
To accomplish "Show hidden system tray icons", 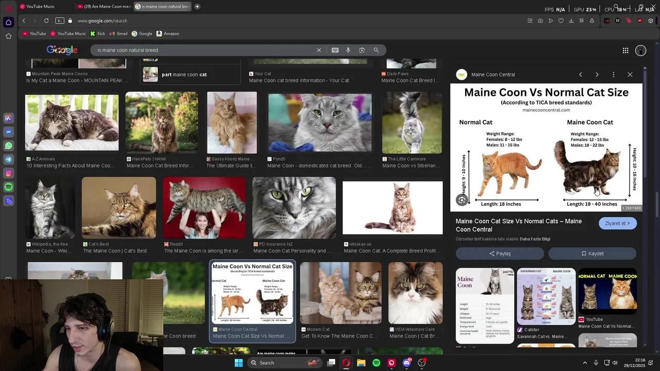I will pos(585,363).
